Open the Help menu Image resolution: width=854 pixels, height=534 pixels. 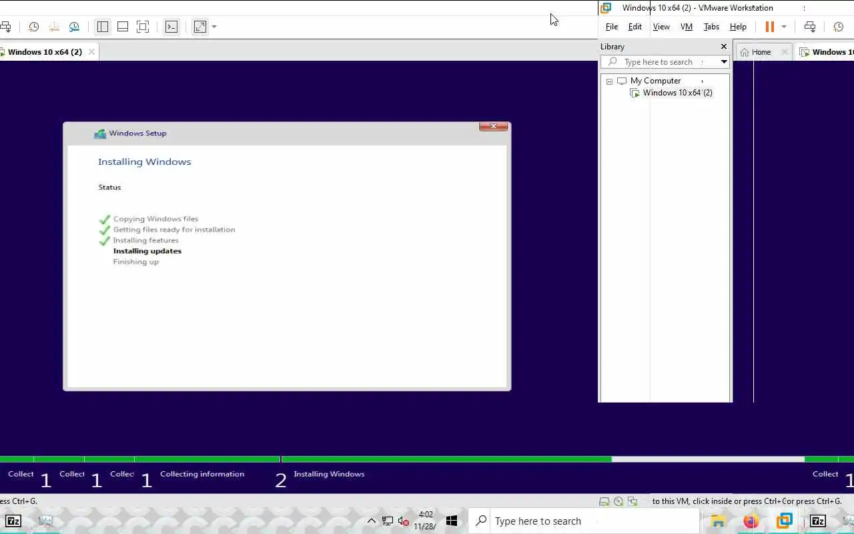[x=738, y=27]
